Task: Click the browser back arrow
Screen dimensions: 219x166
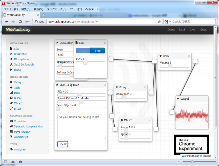Action: pyautogui.click(x=6, y=22)
